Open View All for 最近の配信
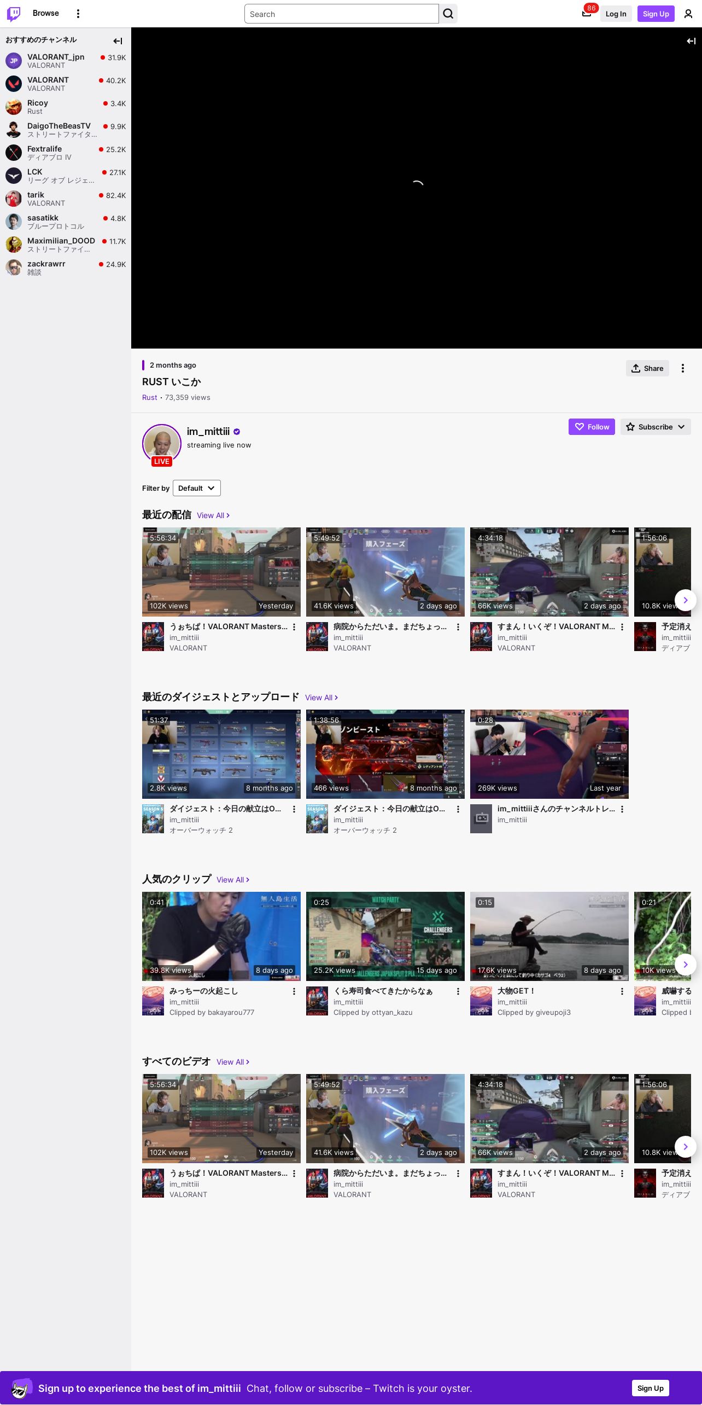 (213, 515)
